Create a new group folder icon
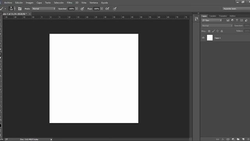This screenshot has width=250, height=141. [238, 139]
